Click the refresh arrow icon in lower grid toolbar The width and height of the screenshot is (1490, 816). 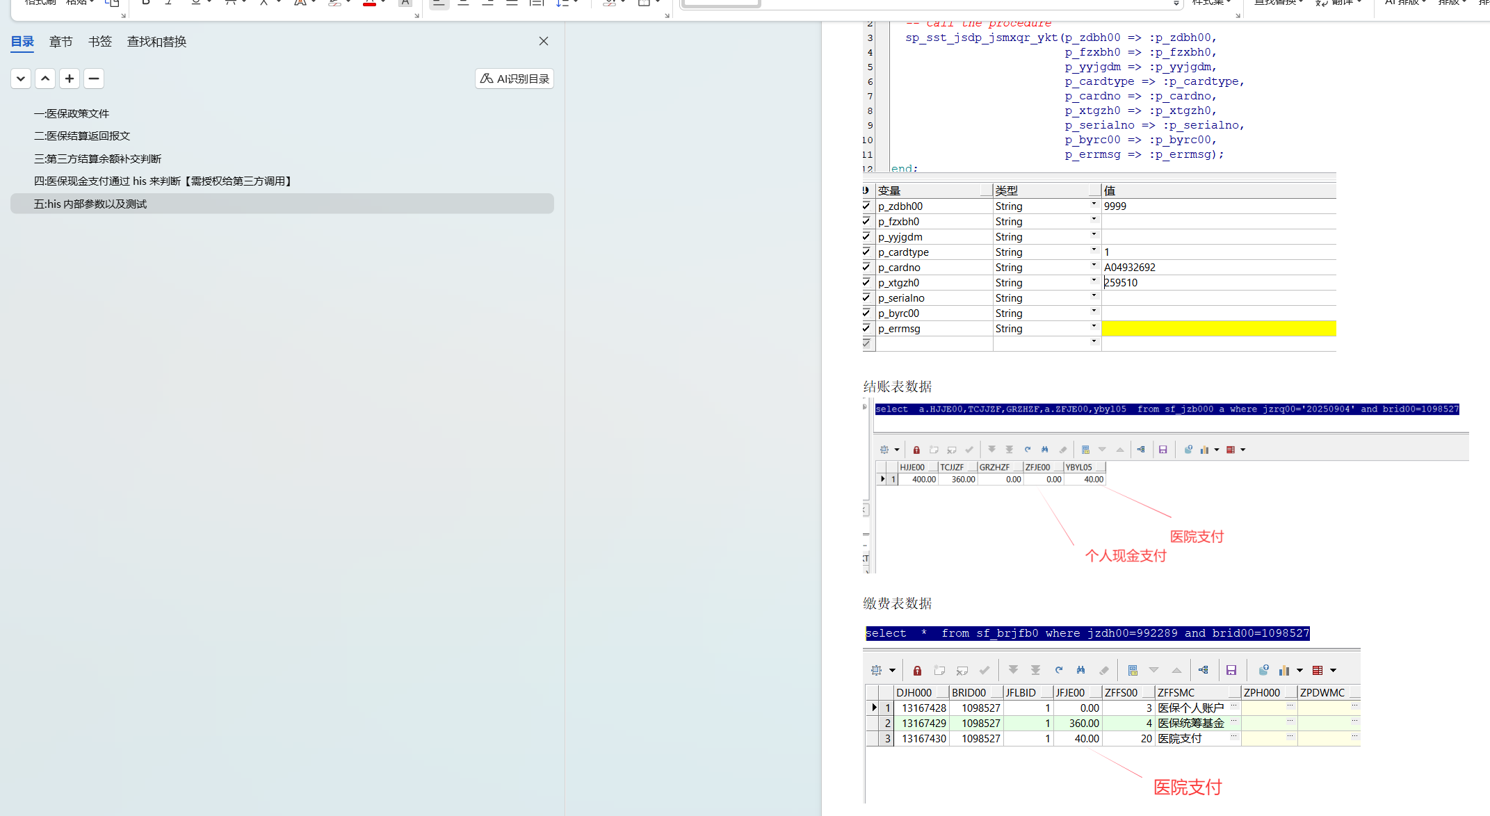1058,671
